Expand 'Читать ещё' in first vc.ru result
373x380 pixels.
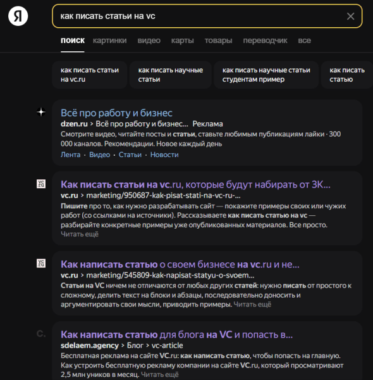click(x=80, y=234)
